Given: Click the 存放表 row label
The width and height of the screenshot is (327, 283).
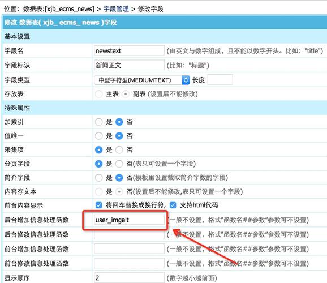Looking at the screenshot, I should tap(14, 94).
